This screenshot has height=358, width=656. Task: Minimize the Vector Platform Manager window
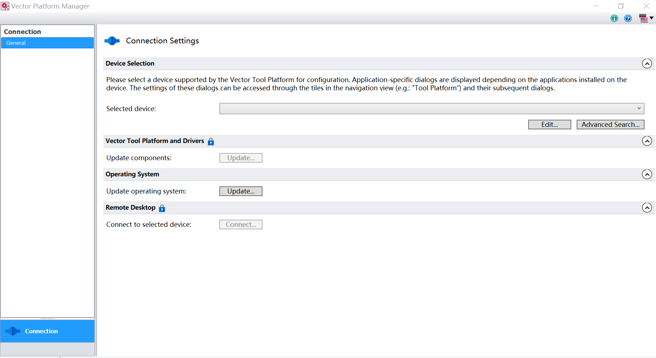(596, 6)
